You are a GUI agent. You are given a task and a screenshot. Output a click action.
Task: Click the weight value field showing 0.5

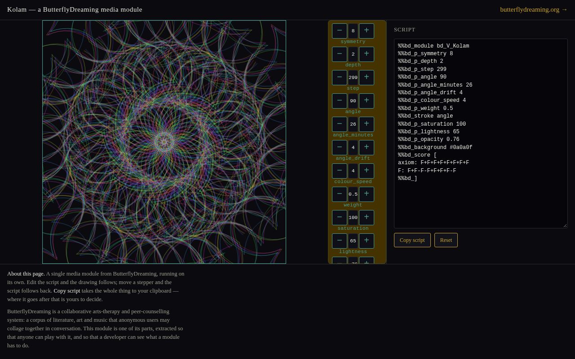(x=353, y=194)
